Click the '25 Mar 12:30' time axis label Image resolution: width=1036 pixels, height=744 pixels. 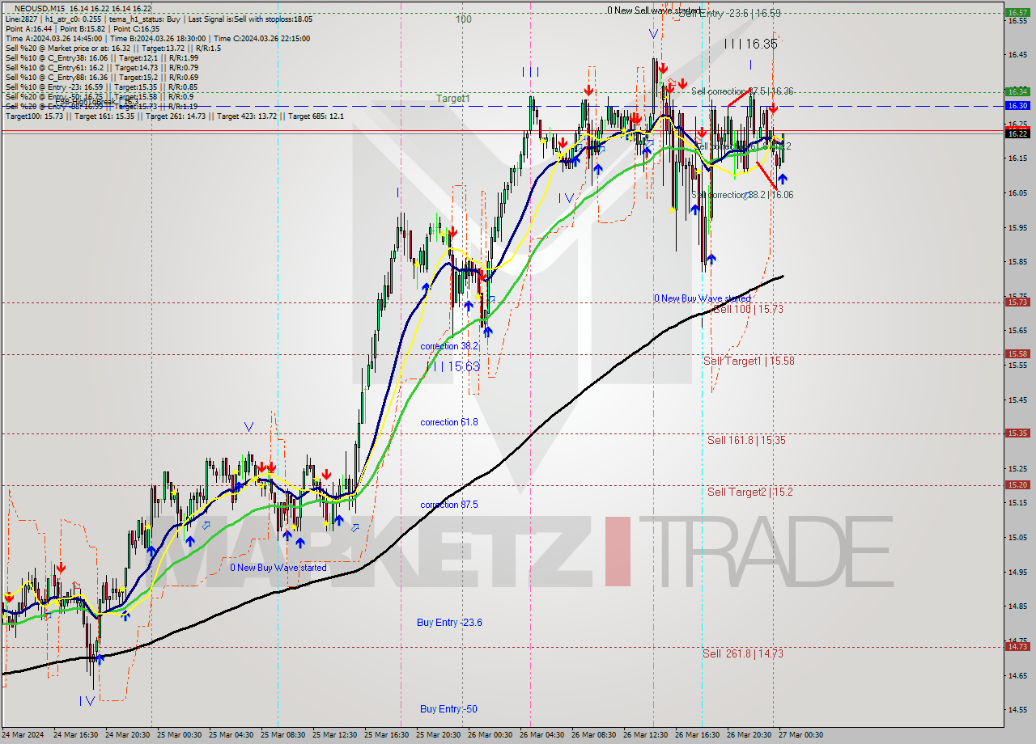point(335,735)
